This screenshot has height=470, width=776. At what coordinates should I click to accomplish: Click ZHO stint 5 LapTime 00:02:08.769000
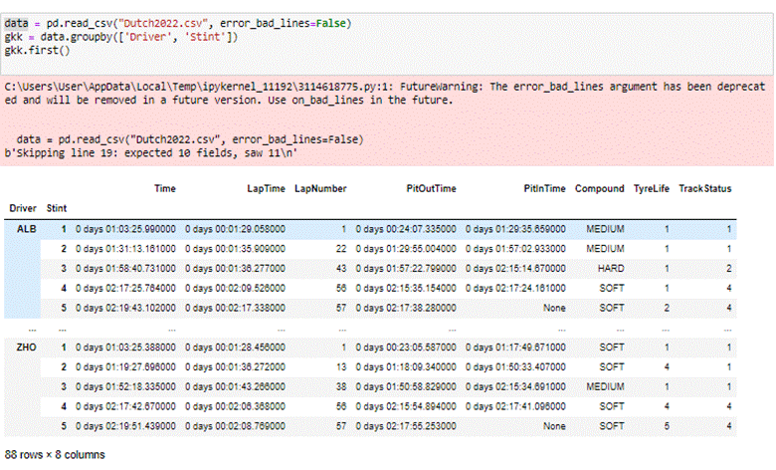[235, 426]
